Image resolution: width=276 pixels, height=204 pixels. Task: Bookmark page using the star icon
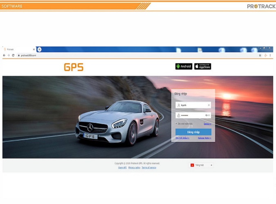(x=260, y=55)
